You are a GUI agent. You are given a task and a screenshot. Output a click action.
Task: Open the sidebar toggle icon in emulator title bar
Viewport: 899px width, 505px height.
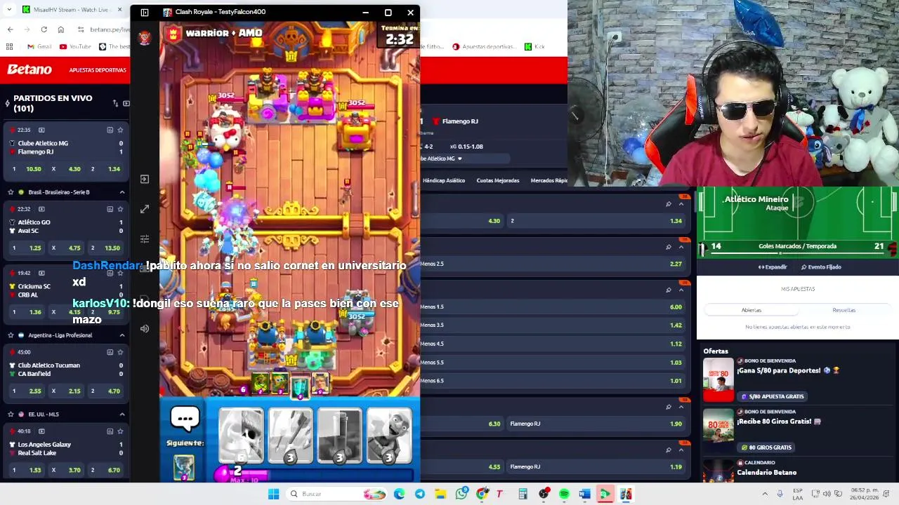click(145, 12)
